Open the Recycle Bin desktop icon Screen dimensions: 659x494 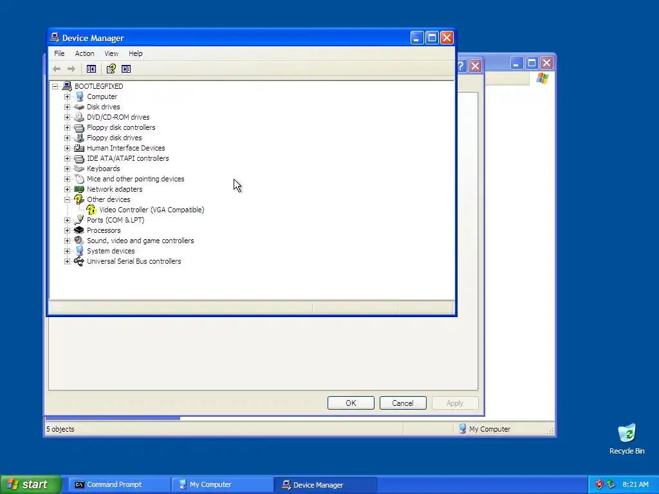[x=627, y=434]
